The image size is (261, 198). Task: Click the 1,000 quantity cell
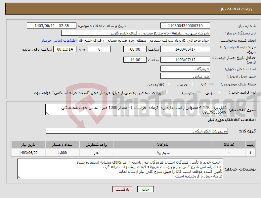pyautogui.click(x=62, y=153)
